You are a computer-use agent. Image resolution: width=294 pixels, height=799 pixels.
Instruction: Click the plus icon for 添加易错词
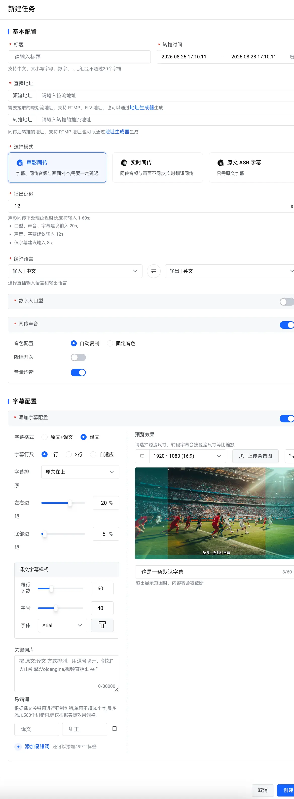(18, 747)
